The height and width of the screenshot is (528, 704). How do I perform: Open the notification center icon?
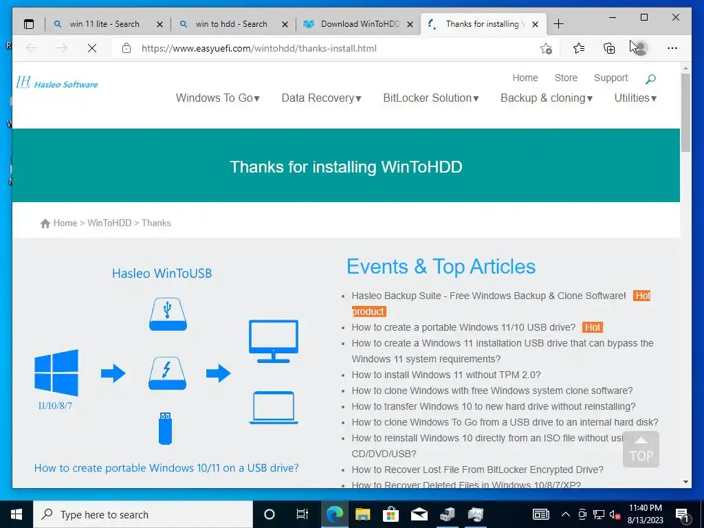[683, 515]
